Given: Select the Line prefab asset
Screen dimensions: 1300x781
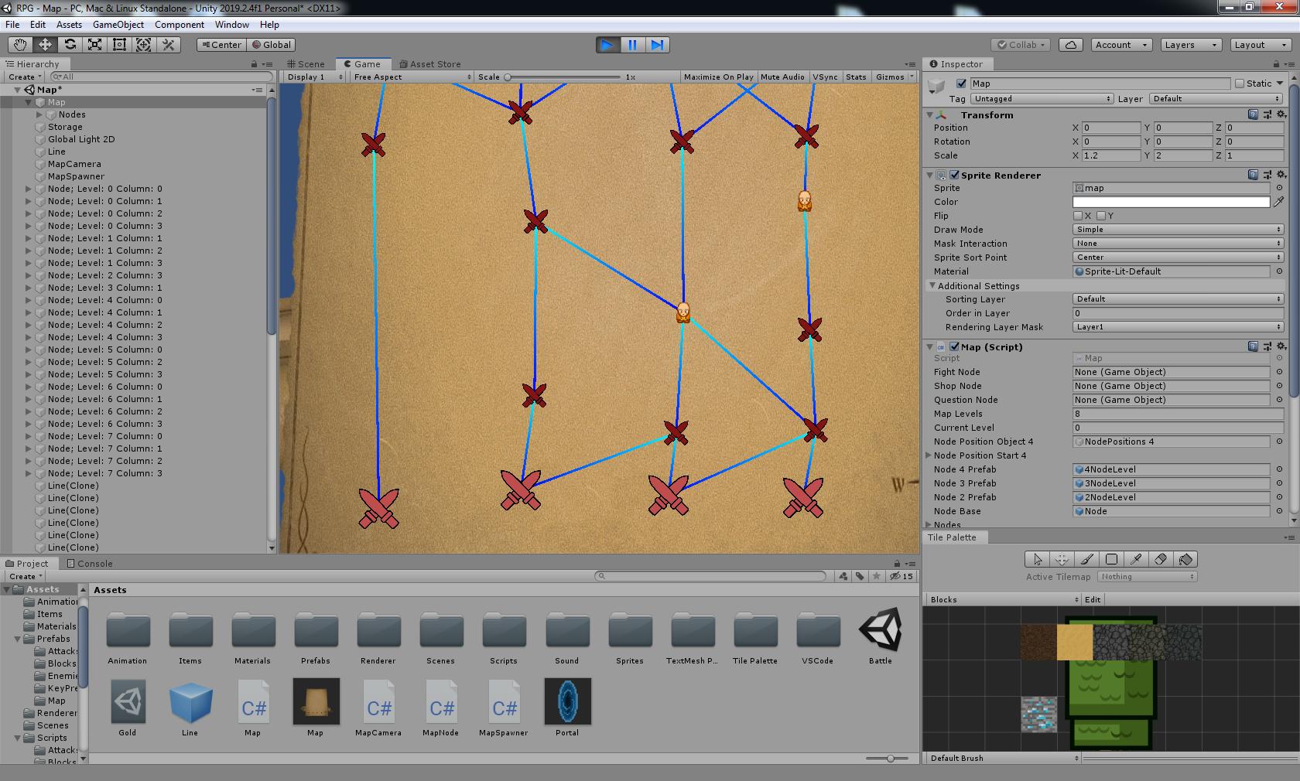Looking at the screenshot, I should click(190, 708).
